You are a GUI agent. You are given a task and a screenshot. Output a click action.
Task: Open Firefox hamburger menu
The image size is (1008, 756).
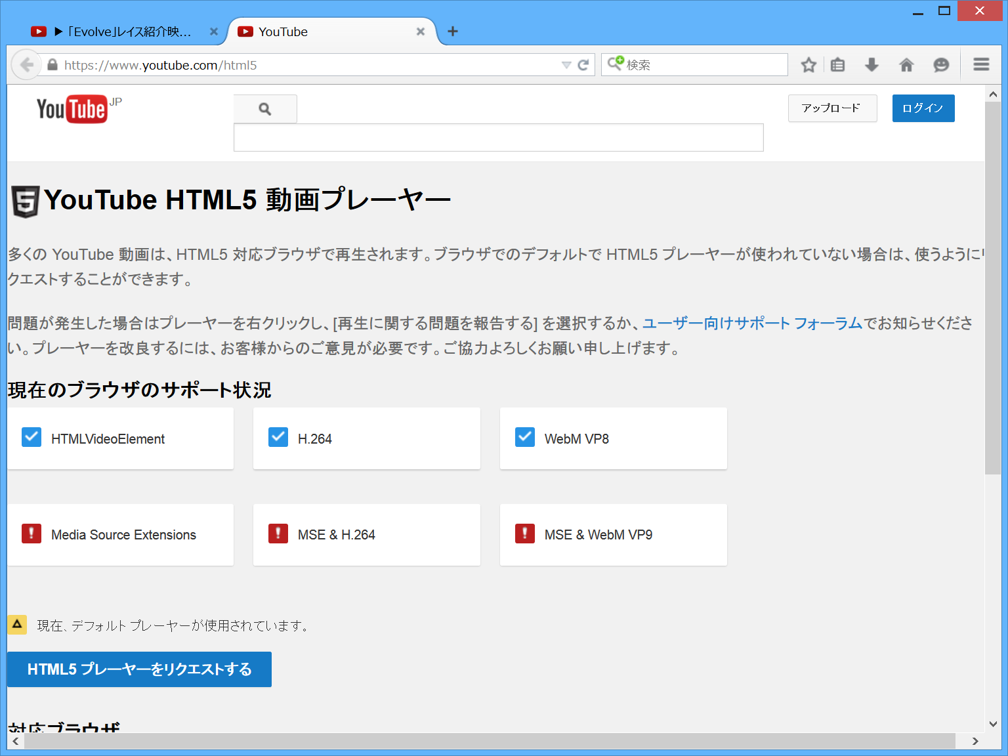tap(980, 64)
